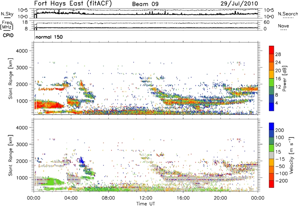
Task: Click the "Velocity [m s-1]" colorbar title
Action: (x=291, y=155)
